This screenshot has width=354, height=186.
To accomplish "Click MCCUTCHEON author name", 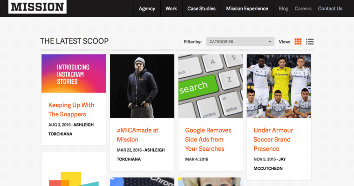I will pyautogui.click(x=268, y=168).
